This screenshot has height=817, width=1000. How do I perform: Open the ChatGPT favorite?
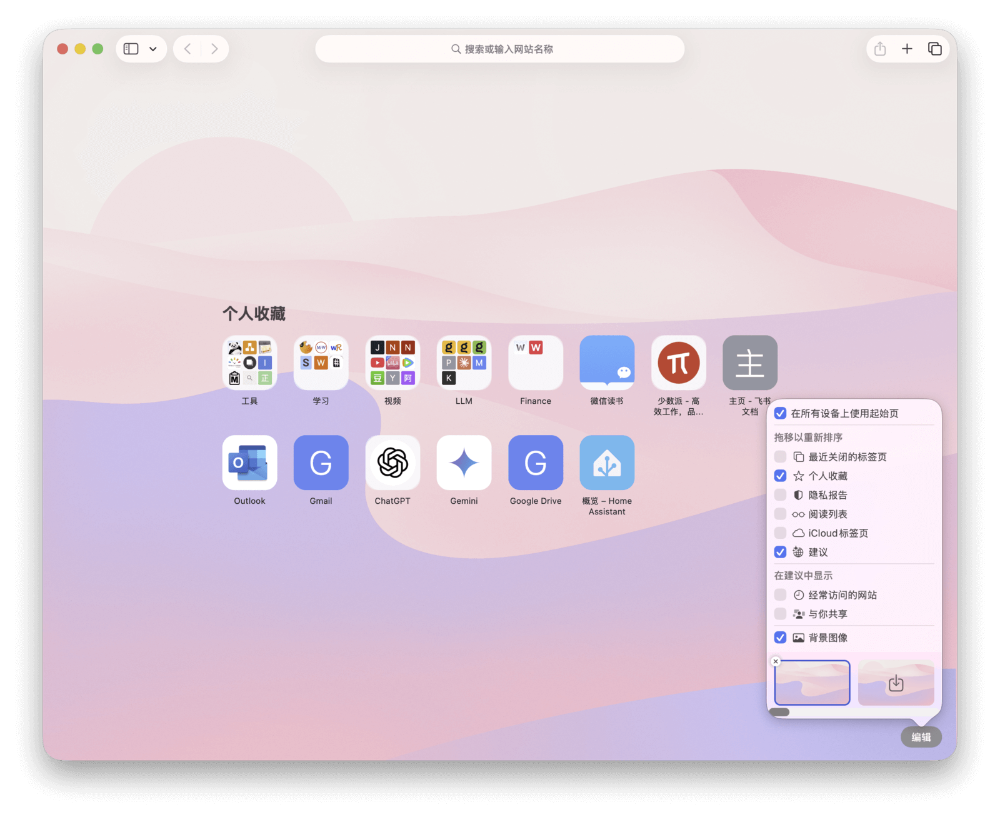(392, 463)
